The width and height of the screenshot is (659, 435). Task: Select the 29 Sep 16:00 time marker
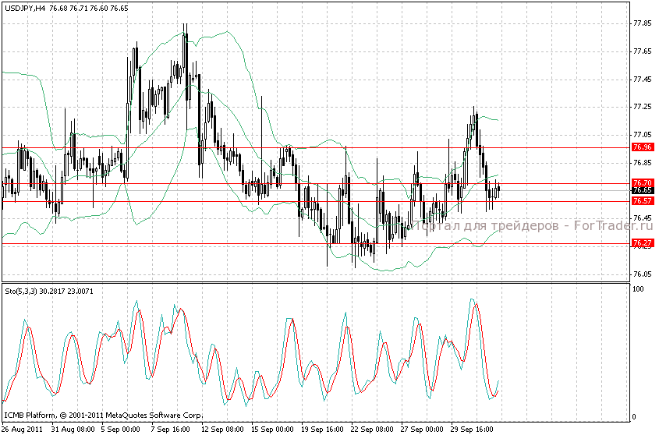pyautogui.click(x=472, y=430)
